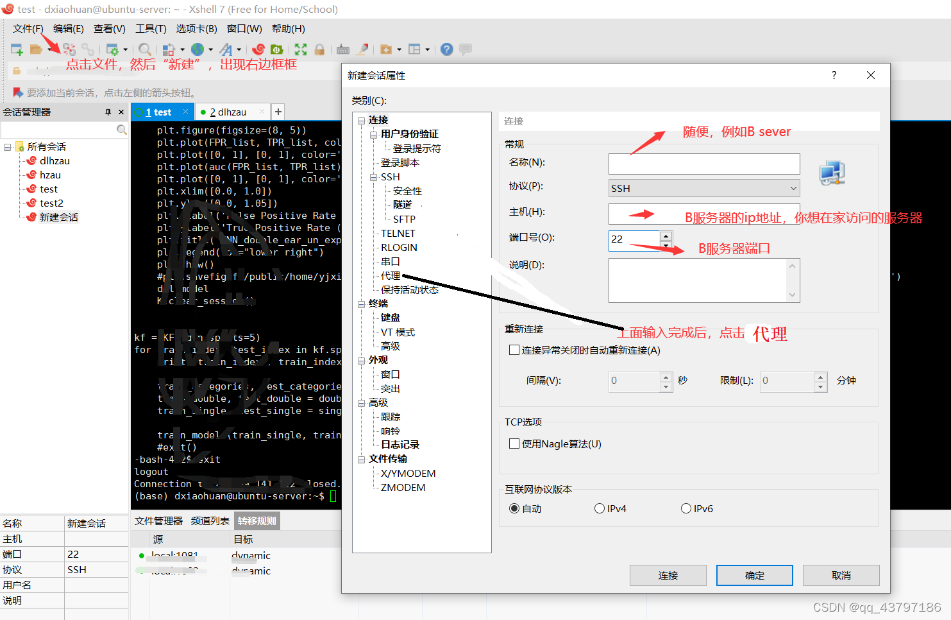The width and height of the screenshot is (951, 620).
Task: Switch to the '2 dlhzau' tab
Action: pyautogui.click(x=231, y=112)
